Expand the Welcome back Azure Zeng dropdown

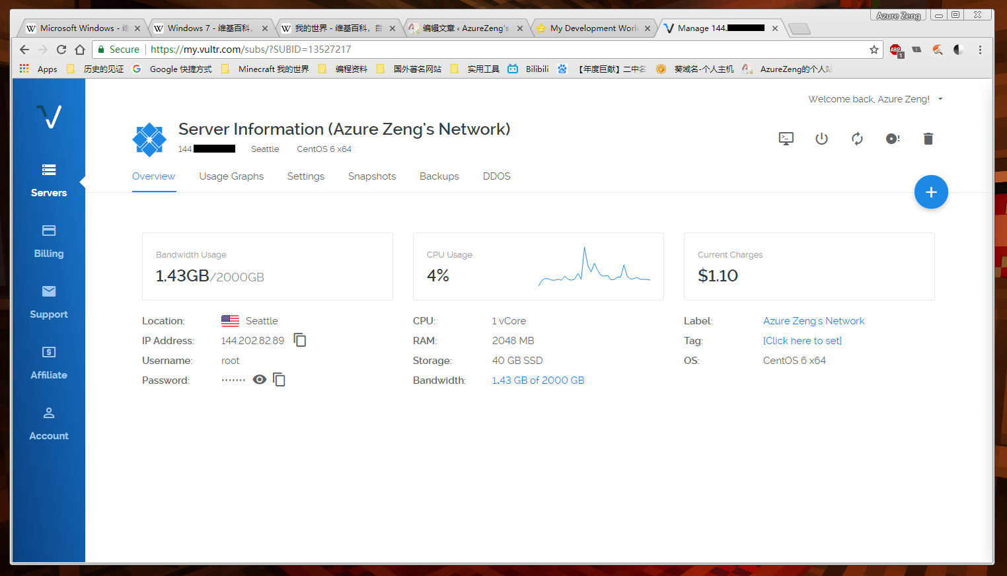tap(875, 99)
